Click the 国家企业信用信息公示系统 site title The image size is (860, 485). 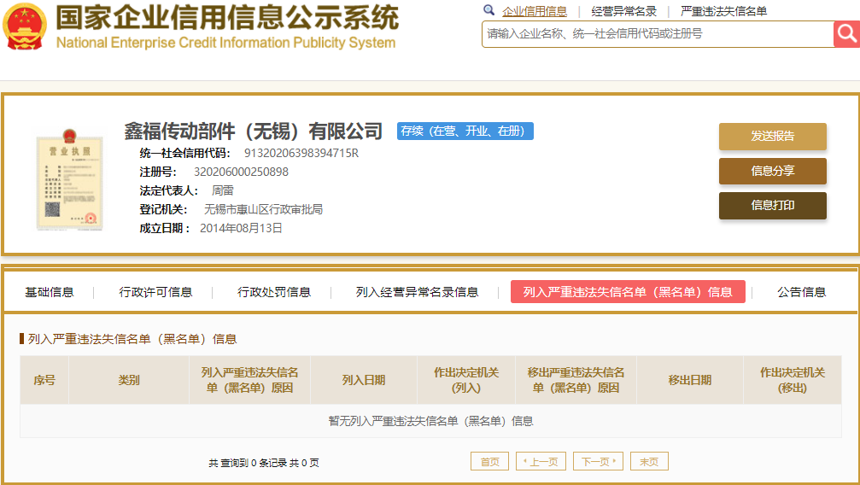pyautogui.click(x=227, y=17)
